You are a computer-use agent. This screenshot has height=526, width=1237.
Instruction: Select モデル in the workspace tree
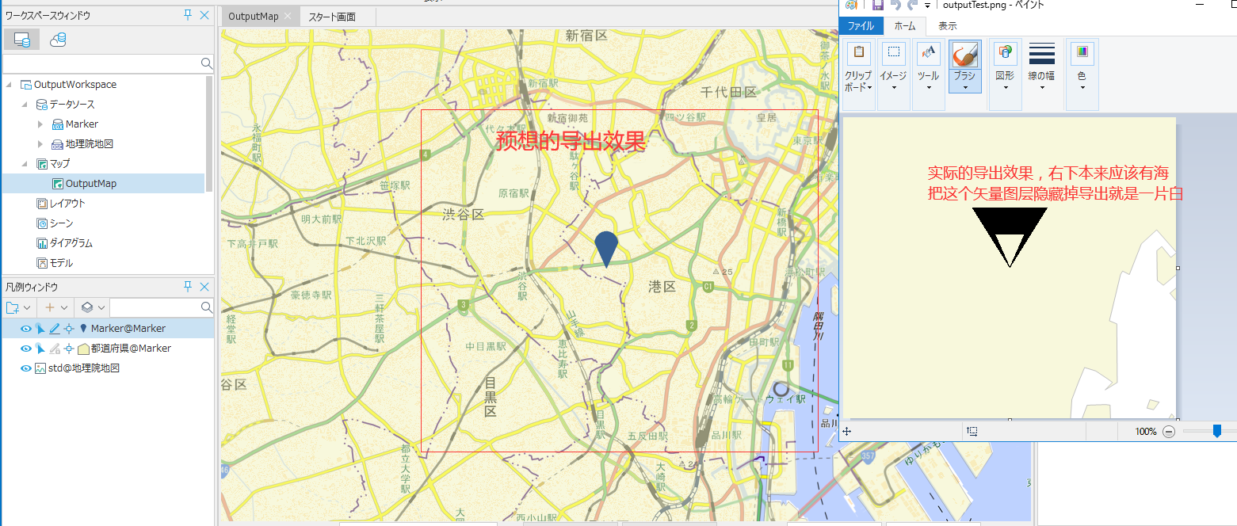[x=62, y=263]
